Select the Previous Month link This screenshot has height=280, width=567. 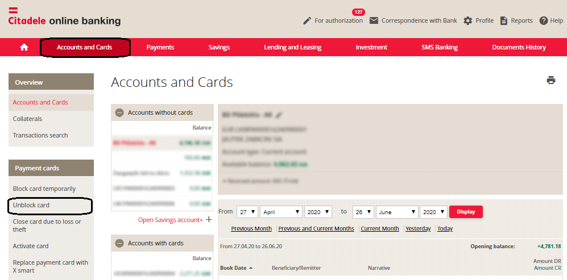pos(251,229)
